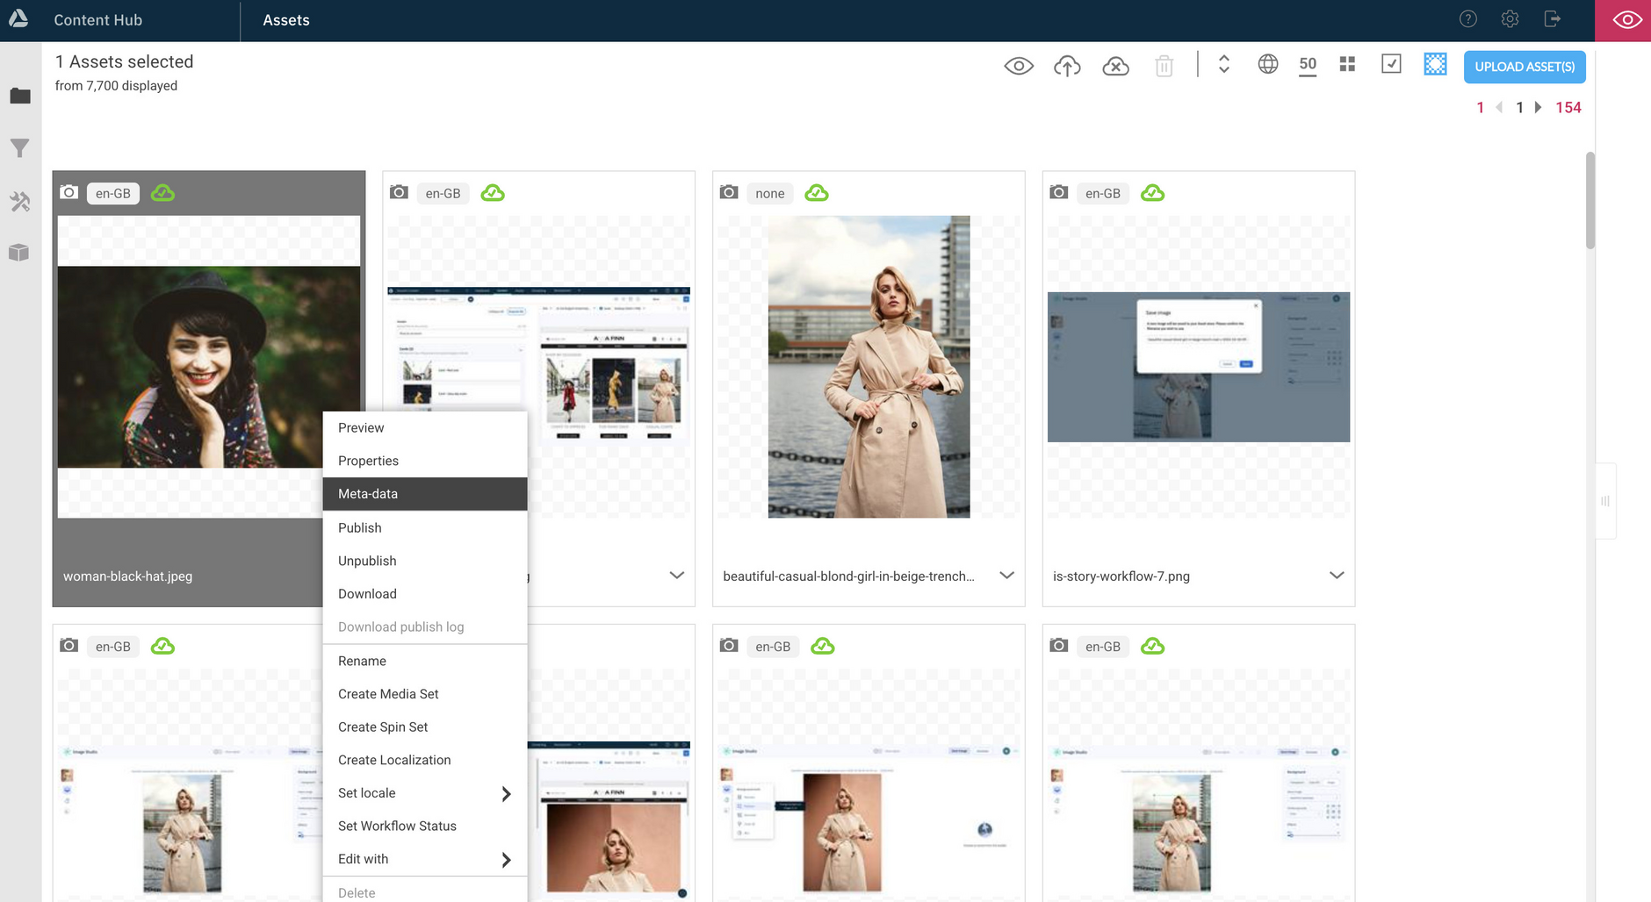1651x902 pixels.
Task: Click the pink eye visualization button
Action: [x=1623, y=20]
